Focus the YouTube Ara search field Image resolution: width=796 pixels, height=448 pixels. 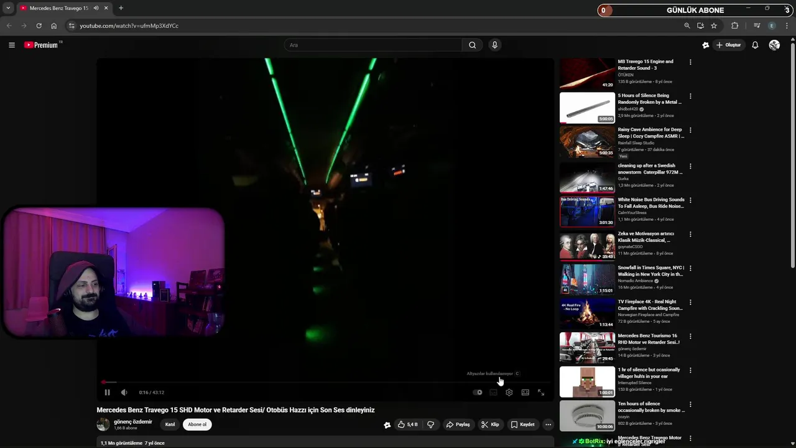[373, 45]
